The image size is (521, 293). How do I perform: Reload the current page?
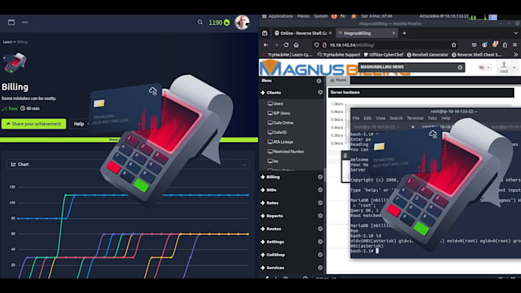286,45
